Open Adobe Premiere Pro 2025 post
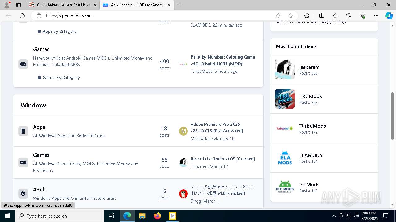 (x=217, y=127)
